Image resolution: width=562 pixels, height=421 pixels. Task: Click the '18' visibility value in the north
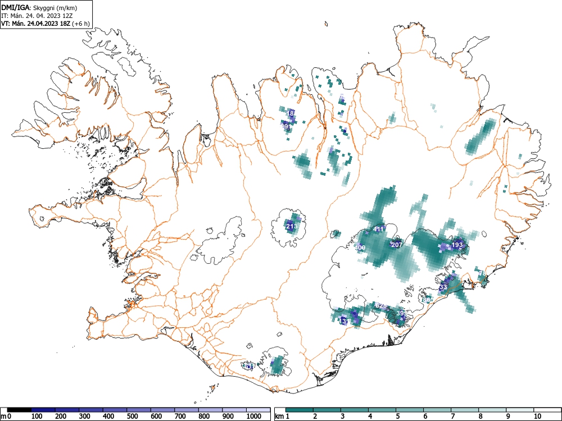point(291,113)
